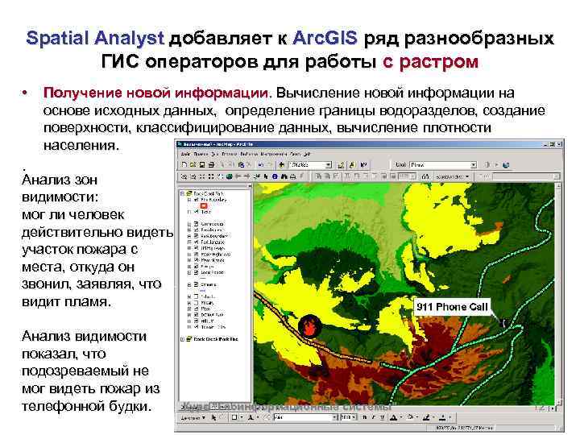This screenshot has height=435, width=580.
Task: Select the blue Identify tool
Action: click(275, 176)
